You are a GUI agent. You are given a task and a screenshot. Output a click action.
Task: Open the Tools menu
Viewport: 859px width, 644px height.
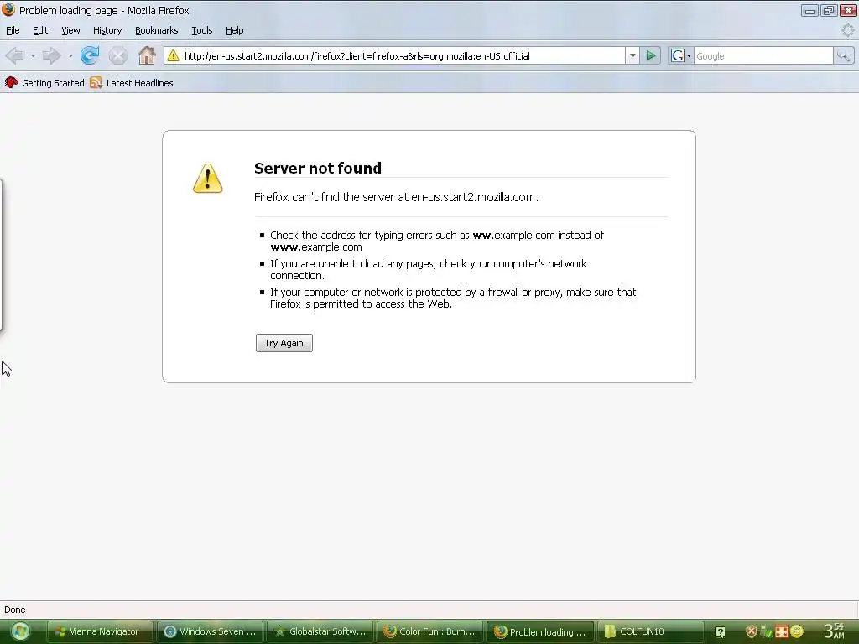click(201, 30)
